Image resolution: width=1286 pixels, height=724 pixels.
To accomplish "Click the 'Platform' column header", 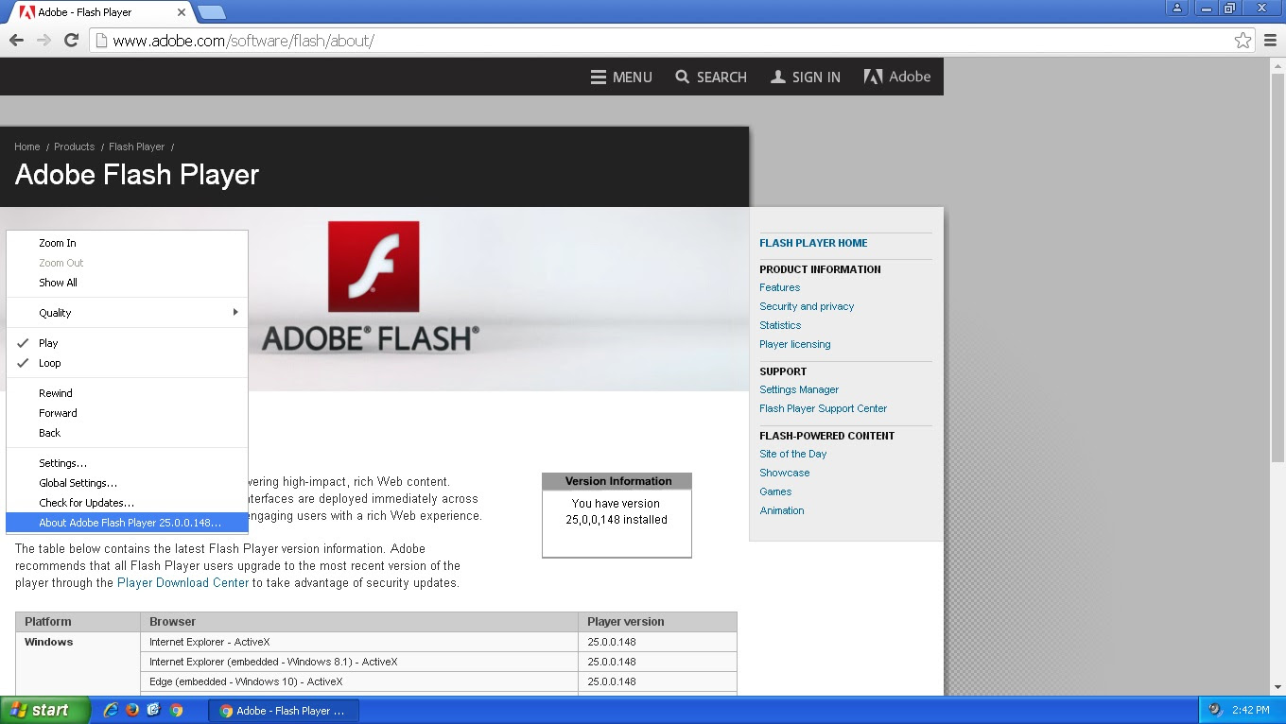I will (78, 622).
